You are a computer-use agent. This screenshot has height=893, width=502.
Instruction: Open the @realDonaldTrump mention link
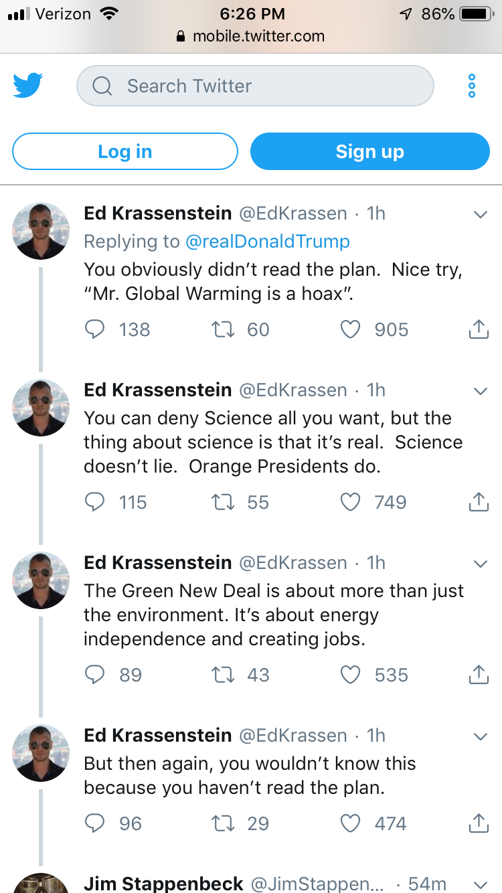click(267, 241)
